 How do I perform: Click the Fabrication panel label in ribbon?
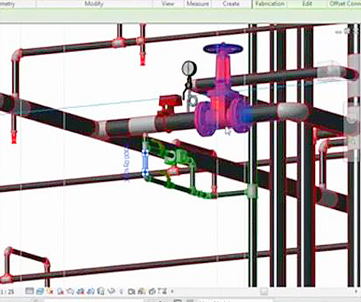(x=270, y=4)
